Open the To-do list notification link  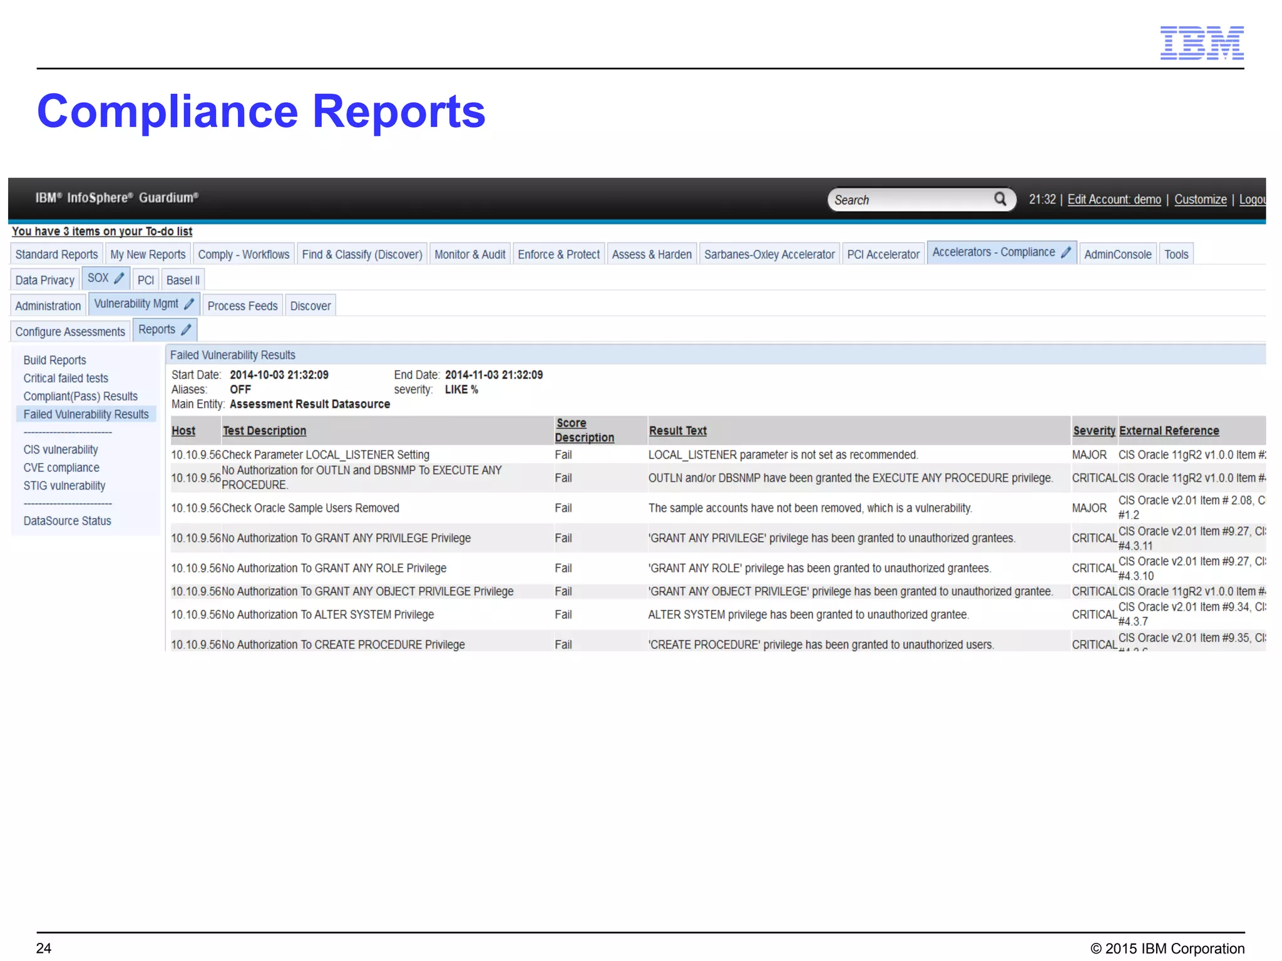click(102, 231)
